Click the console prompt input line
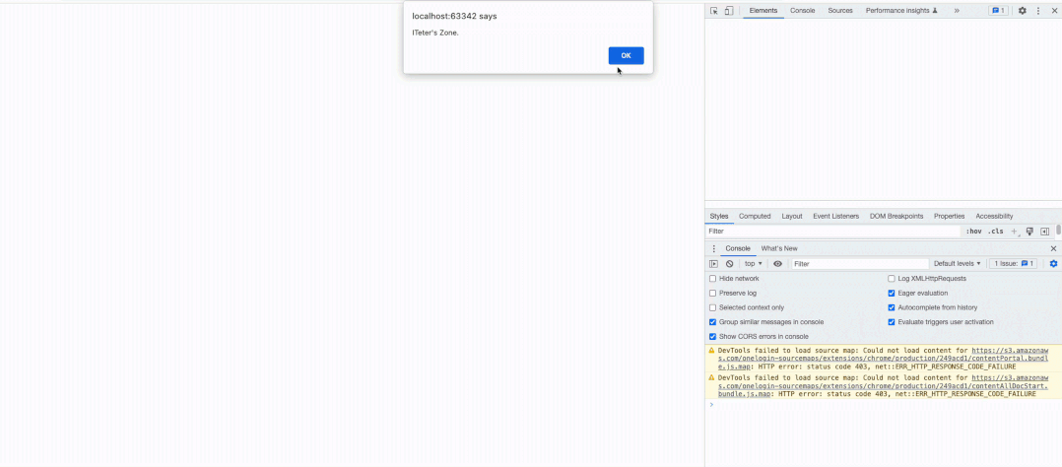This screenshot has height=467, width=1062. tap(884, 405)
